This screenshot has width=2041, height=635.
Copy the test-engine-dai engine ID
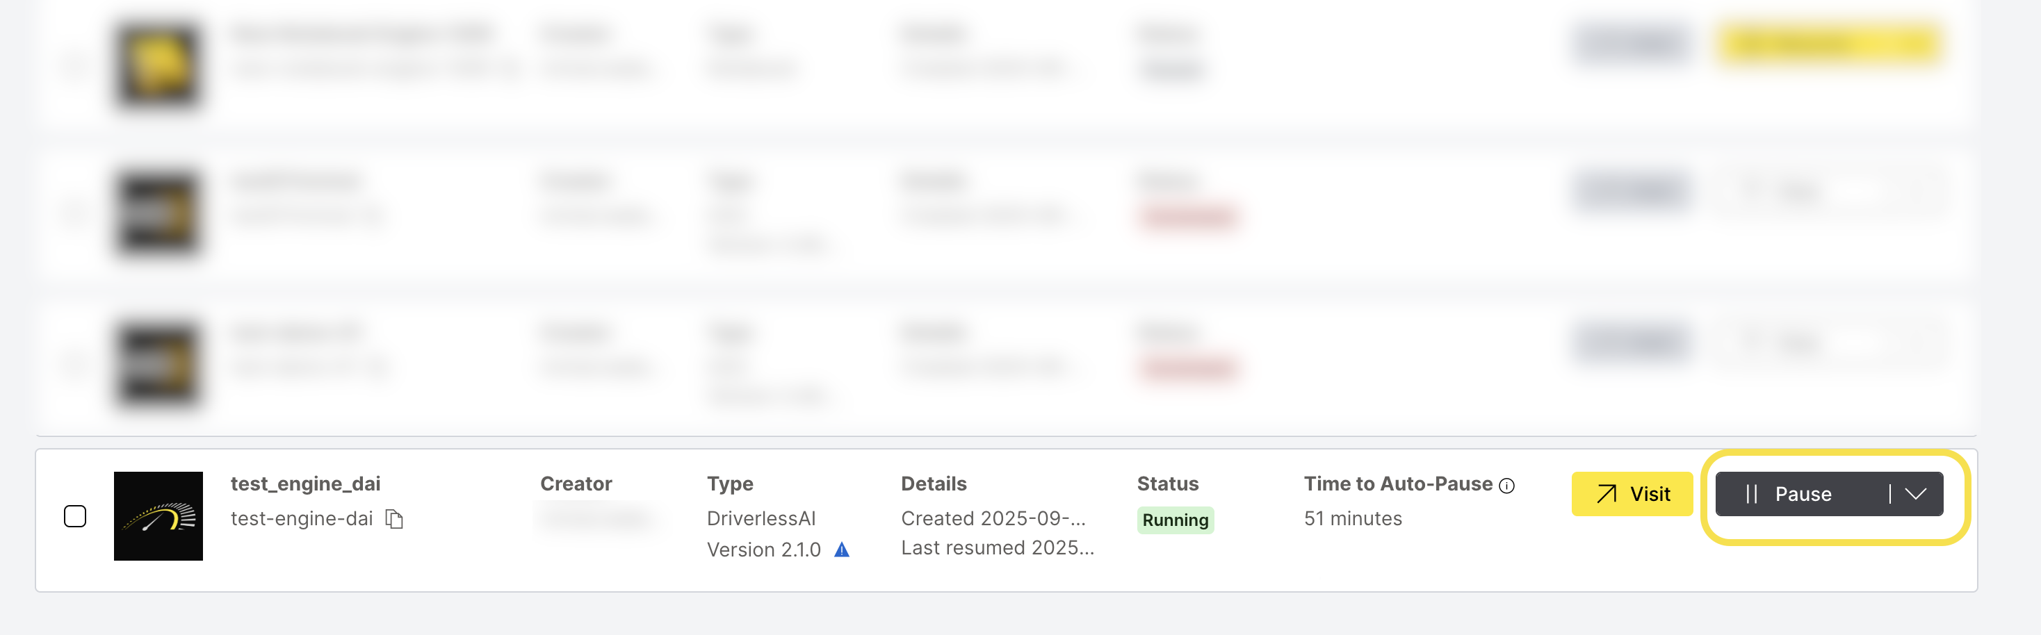pyautogui.click(x=393, y=518)
